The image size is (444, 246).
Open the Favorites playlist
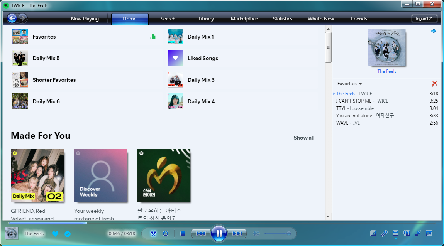86,37
